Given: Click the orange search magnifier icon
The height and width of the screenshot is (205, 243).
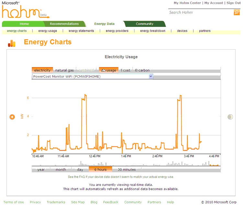Looking at the screenshot, I should (237, 12).
